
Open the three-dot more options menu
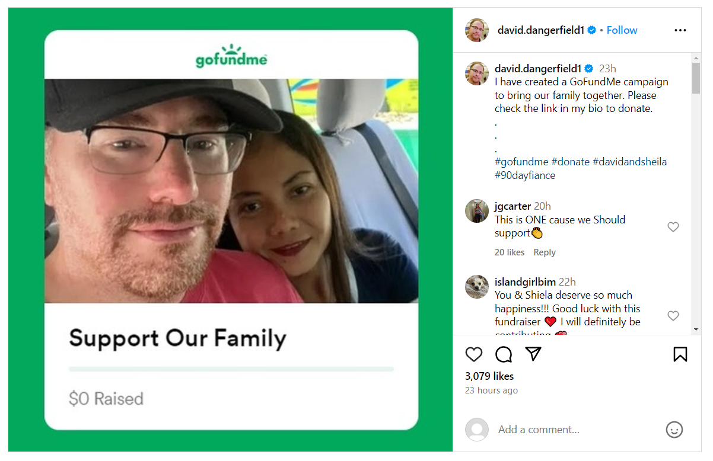tap(680, 30)
